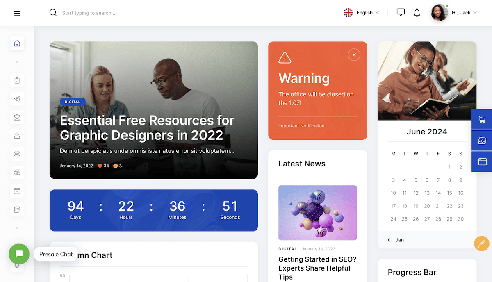Open the user profile sidebar icon
The image size is (492, 282).
pyautogui.click(x=17, y=136)
